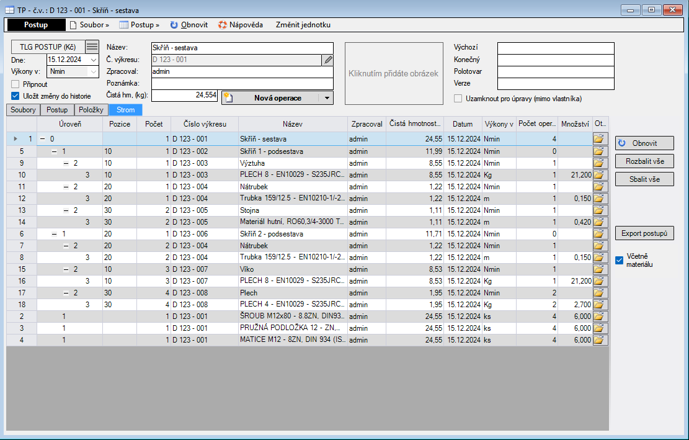Toggle Uložit změny do historie checkbox
Screen dimensions: 689x440
pos(16,96)
